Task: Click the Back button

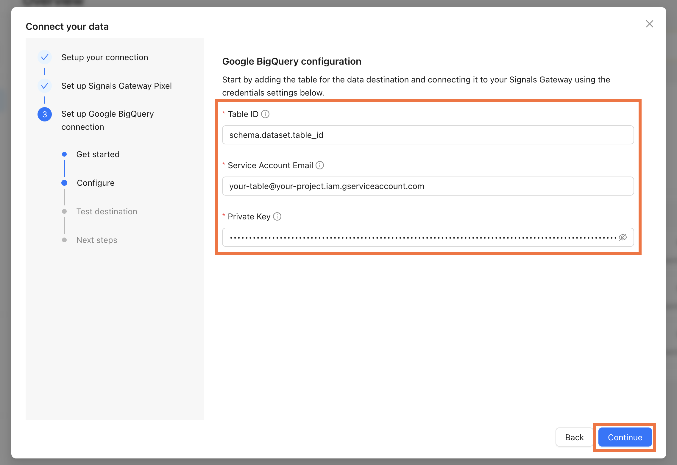Action: point(574,437)
